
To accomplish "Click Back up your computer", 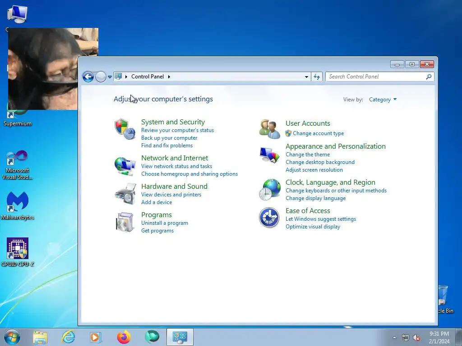I will click(169, 138).
